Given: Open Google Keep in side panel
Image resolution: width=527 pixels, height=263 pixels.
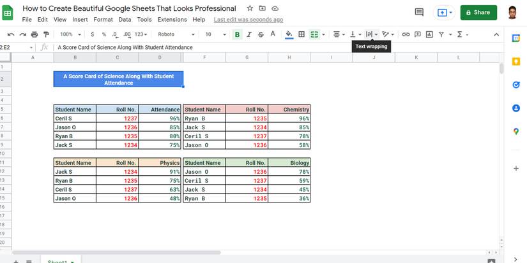Looking at the screenshot, I should pos(516,62).
